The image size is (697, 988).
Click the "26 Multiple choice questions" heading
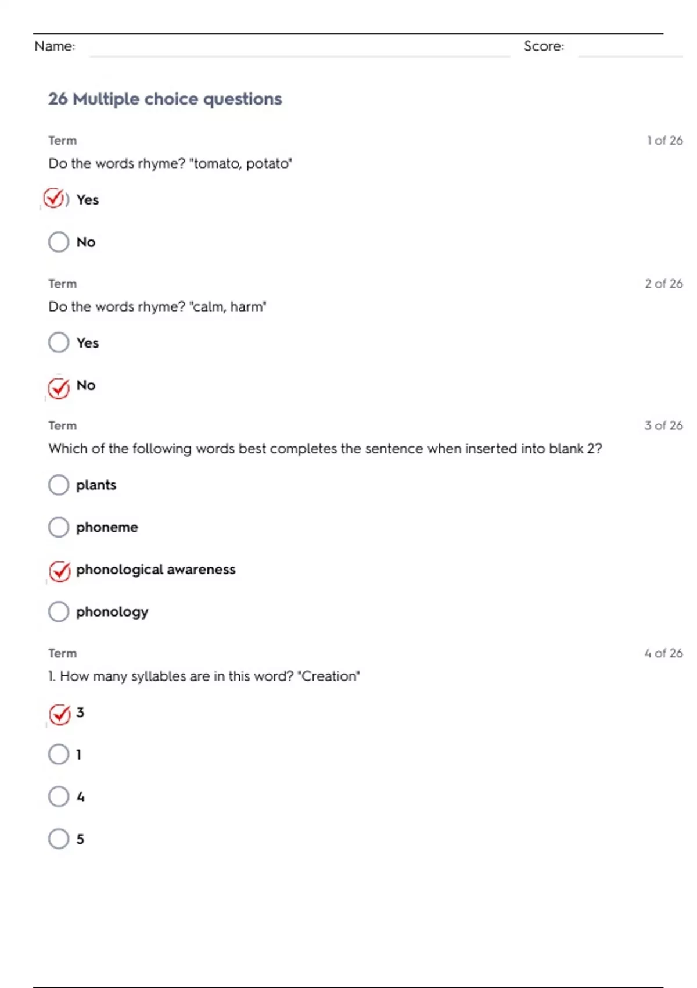tap(165, 99)
